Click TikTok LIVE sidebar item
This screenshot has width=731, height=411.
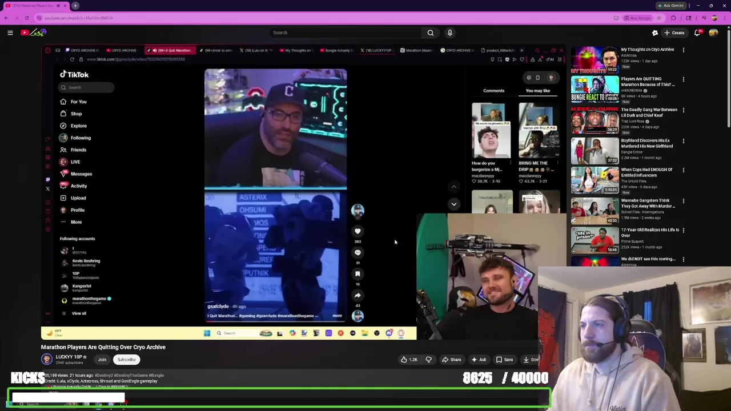pyautogui.click(x=70, y=162)
